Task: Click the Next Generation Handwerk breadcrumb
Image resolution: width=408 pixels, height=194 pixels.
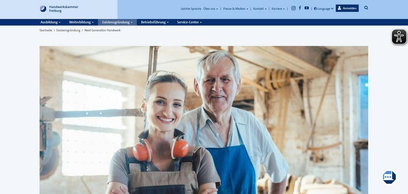Action: point(103,30)
